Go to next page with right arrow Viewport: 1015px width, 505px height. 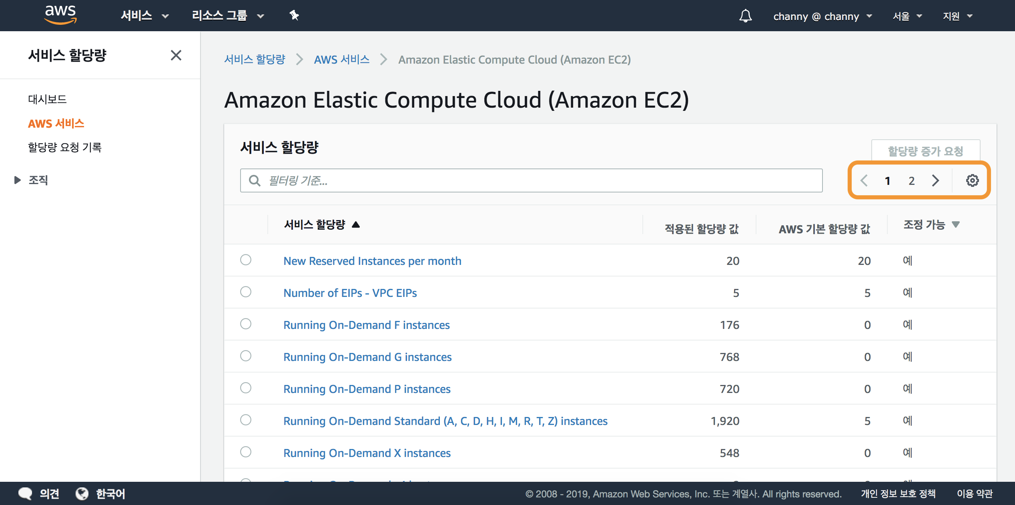(x=935, y=180)
